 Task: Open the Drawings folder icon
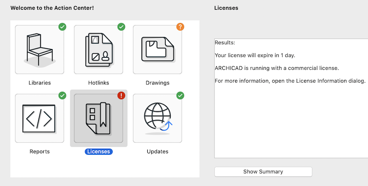point(157,50)
